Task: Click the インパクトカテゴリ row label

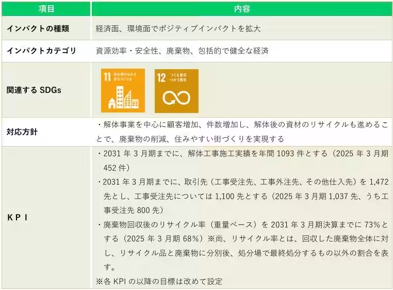Action: (41, 51)
